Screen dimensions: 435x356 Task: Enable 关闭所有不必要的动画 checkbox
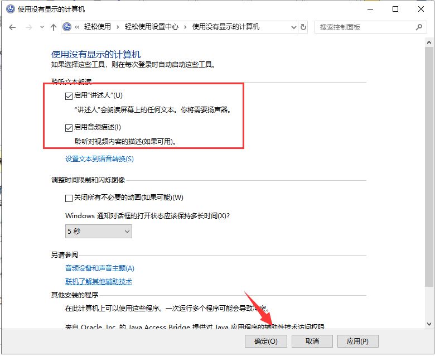[x=69, y=198]
